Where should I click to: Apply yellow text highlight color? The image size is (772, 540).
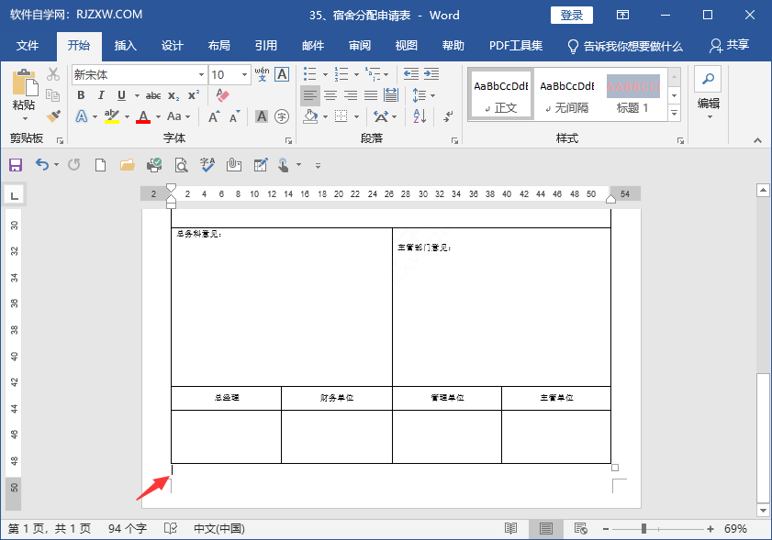[x=110, y=115]
